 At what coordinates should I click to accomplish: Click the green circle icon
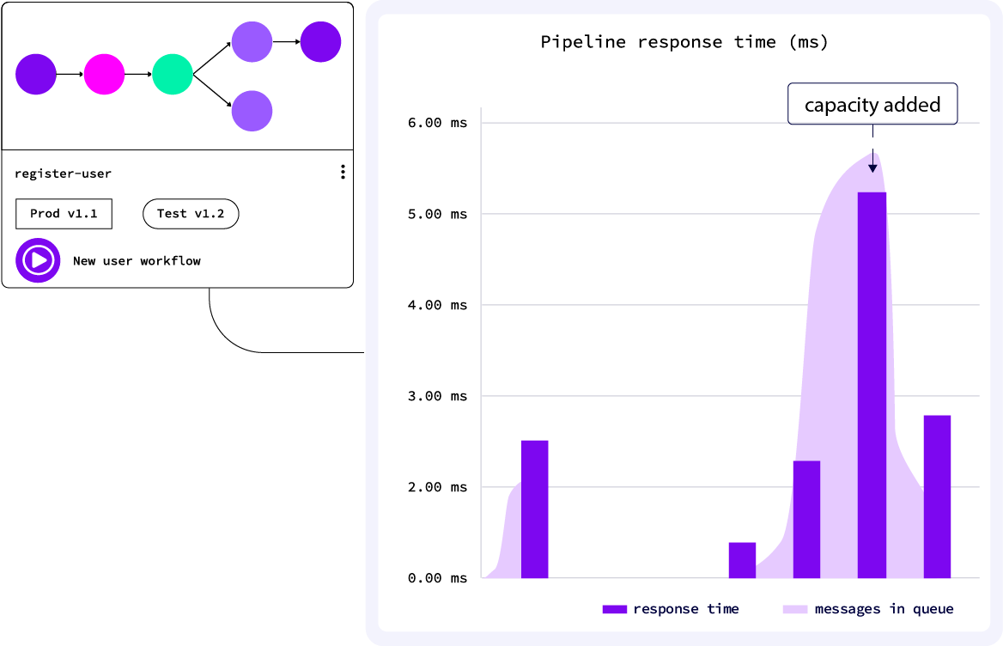[x=173, y=74]
